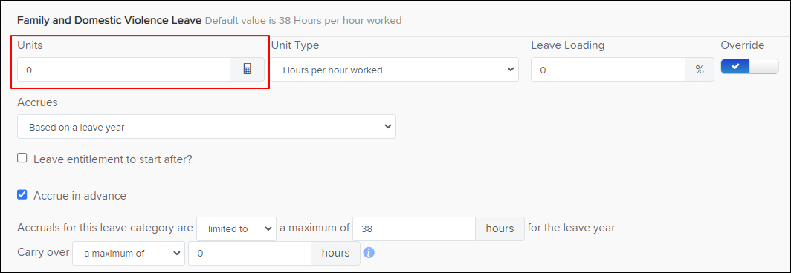791x273 pixels.
Task: Click the hours suffix next to Carry over
Action: tap(335, 254)
